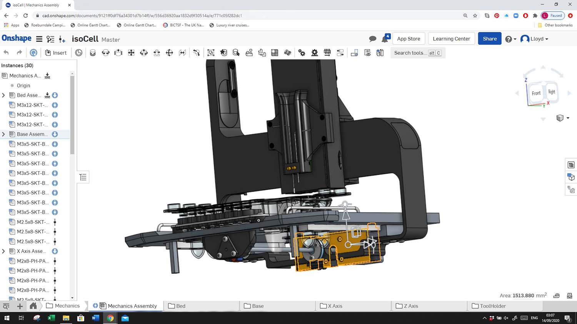Open the ToolHolder tab
This screenshot has height=324, width=577.
click(x=492, y=306)
